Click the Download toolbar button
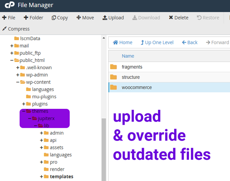Image resolution: width=230 pixels, height=181 pixels. point(146,18)
